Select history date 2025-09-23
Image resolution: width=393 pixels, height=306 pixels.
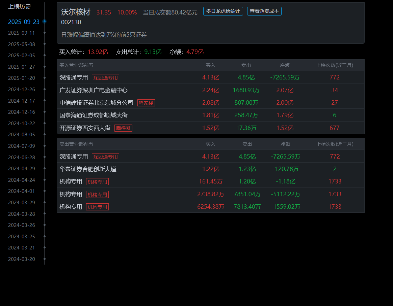24,22
